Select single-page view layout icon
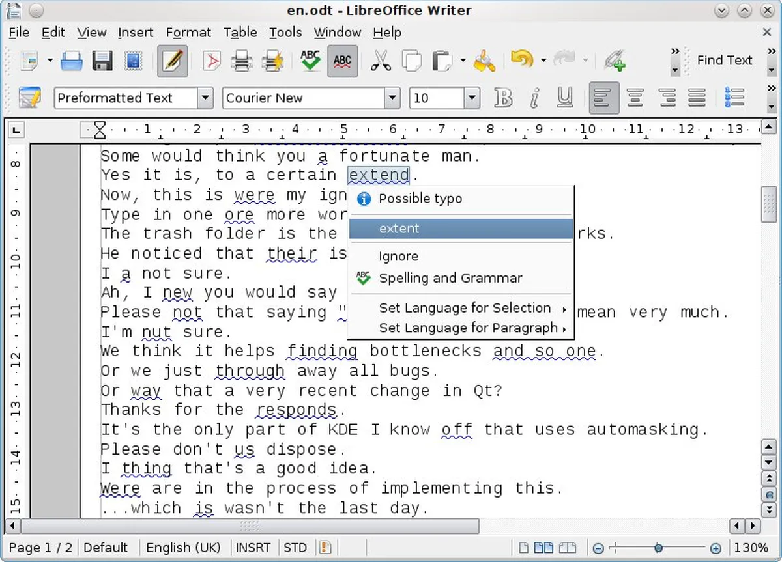The height and width of the screenshot is (562, 782). click(x=523, y=548)
